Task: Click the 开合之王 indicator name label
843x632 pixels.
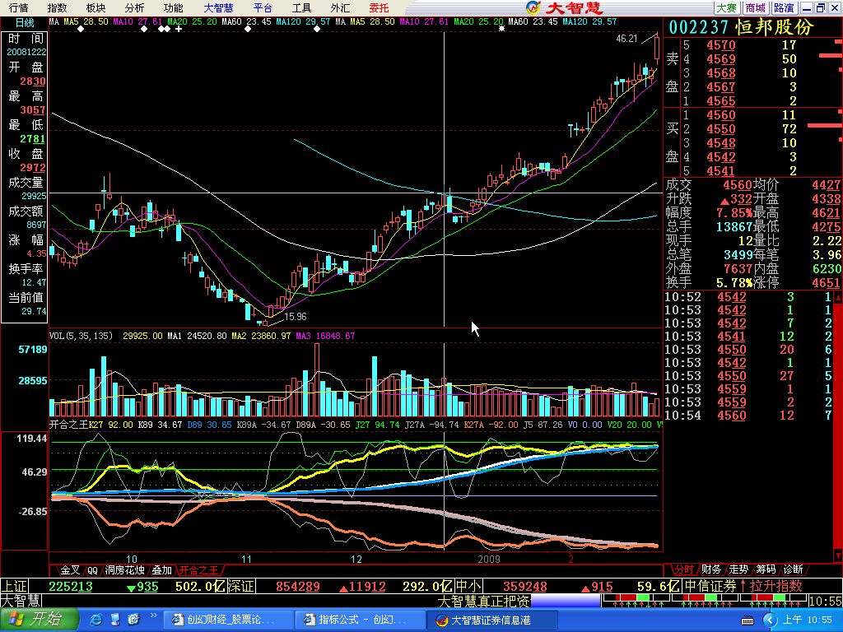Action: [x=69, y=425]
